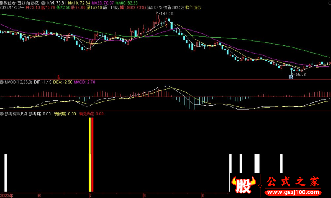Open main chart indicator dropdown beside MA5
Viewport: 331px width, 198px height.
43,3
